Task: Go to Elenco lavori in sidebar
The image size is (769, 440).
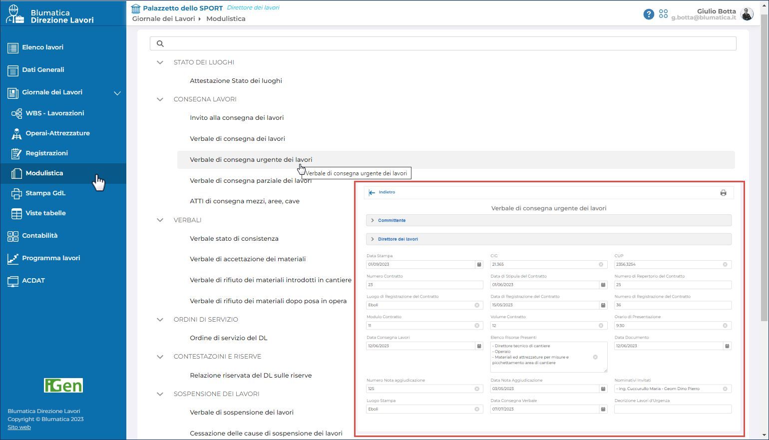Action: click(42, 47)
